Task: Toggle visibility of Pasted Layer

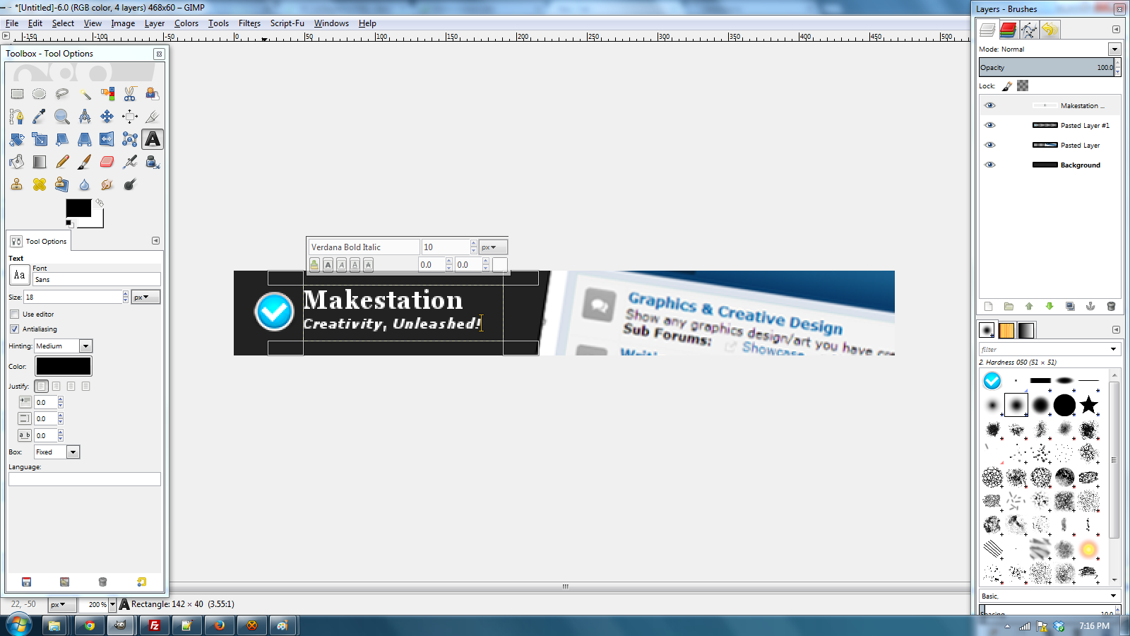Action: [990, 145]
